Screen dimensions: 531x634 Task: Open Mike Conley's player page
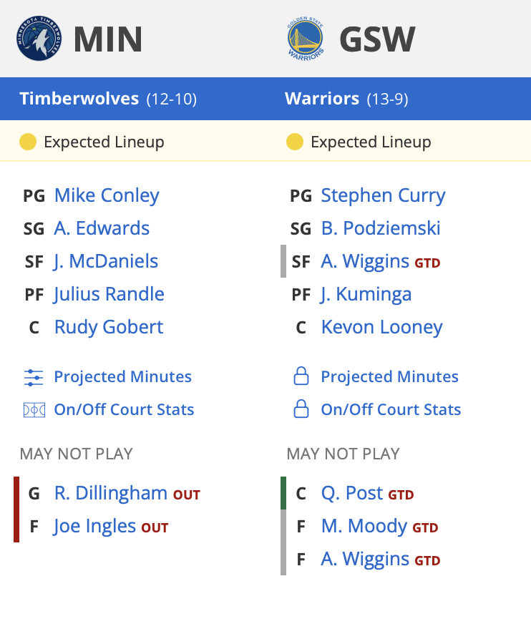[107, 195]
